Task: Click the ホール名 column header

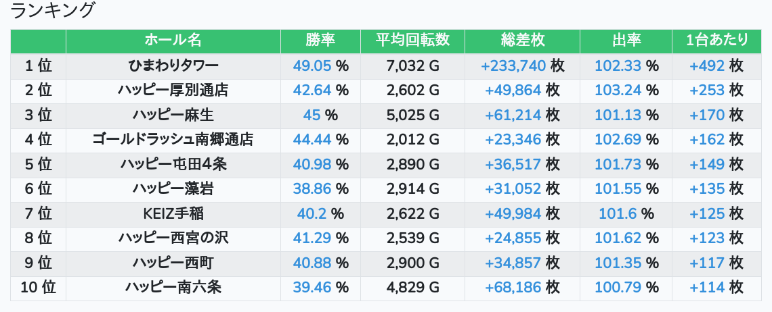Action: (x=173, y=41)
